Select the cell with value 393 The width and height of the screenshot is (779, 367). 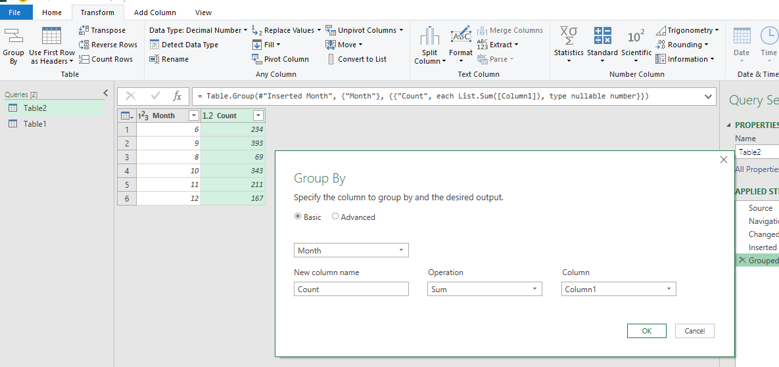(233, 143)
